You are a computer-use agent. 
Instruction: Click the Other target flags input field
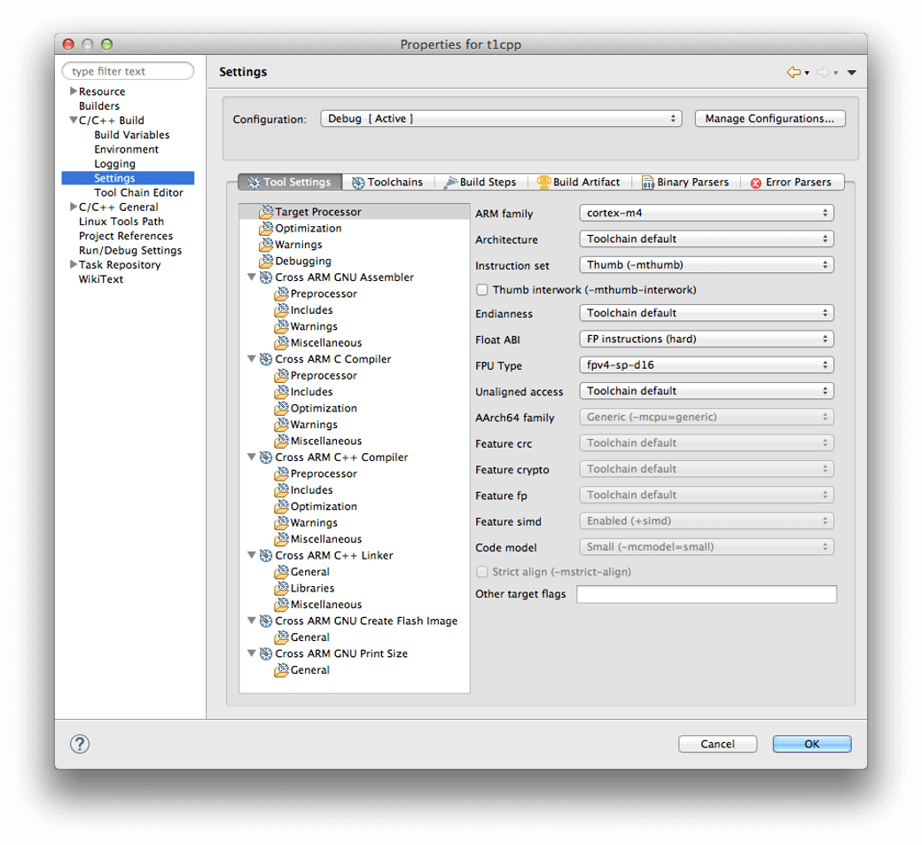click(706, 594)
